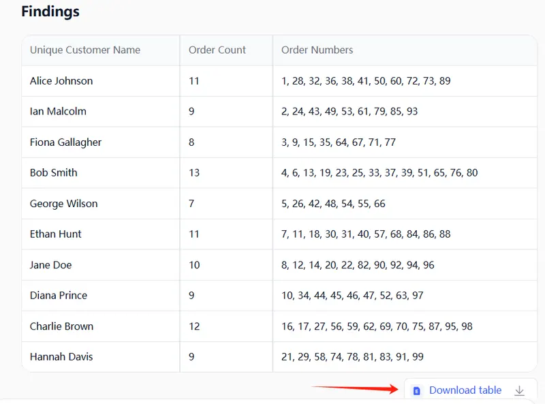
Task: Select the Ethan Hunt name cell
Action: [56, 234]
